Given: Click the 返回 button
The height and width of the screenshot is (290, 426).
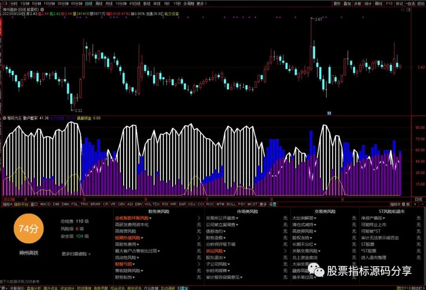Looking at the screenshot, I should coord(420,4).
